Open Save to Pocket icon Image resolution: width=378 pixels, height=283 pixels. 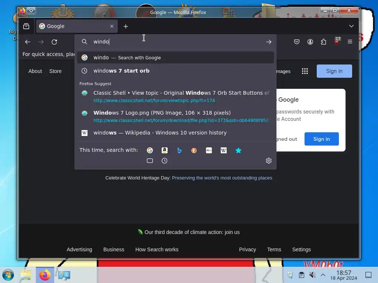tap(297, 42)
